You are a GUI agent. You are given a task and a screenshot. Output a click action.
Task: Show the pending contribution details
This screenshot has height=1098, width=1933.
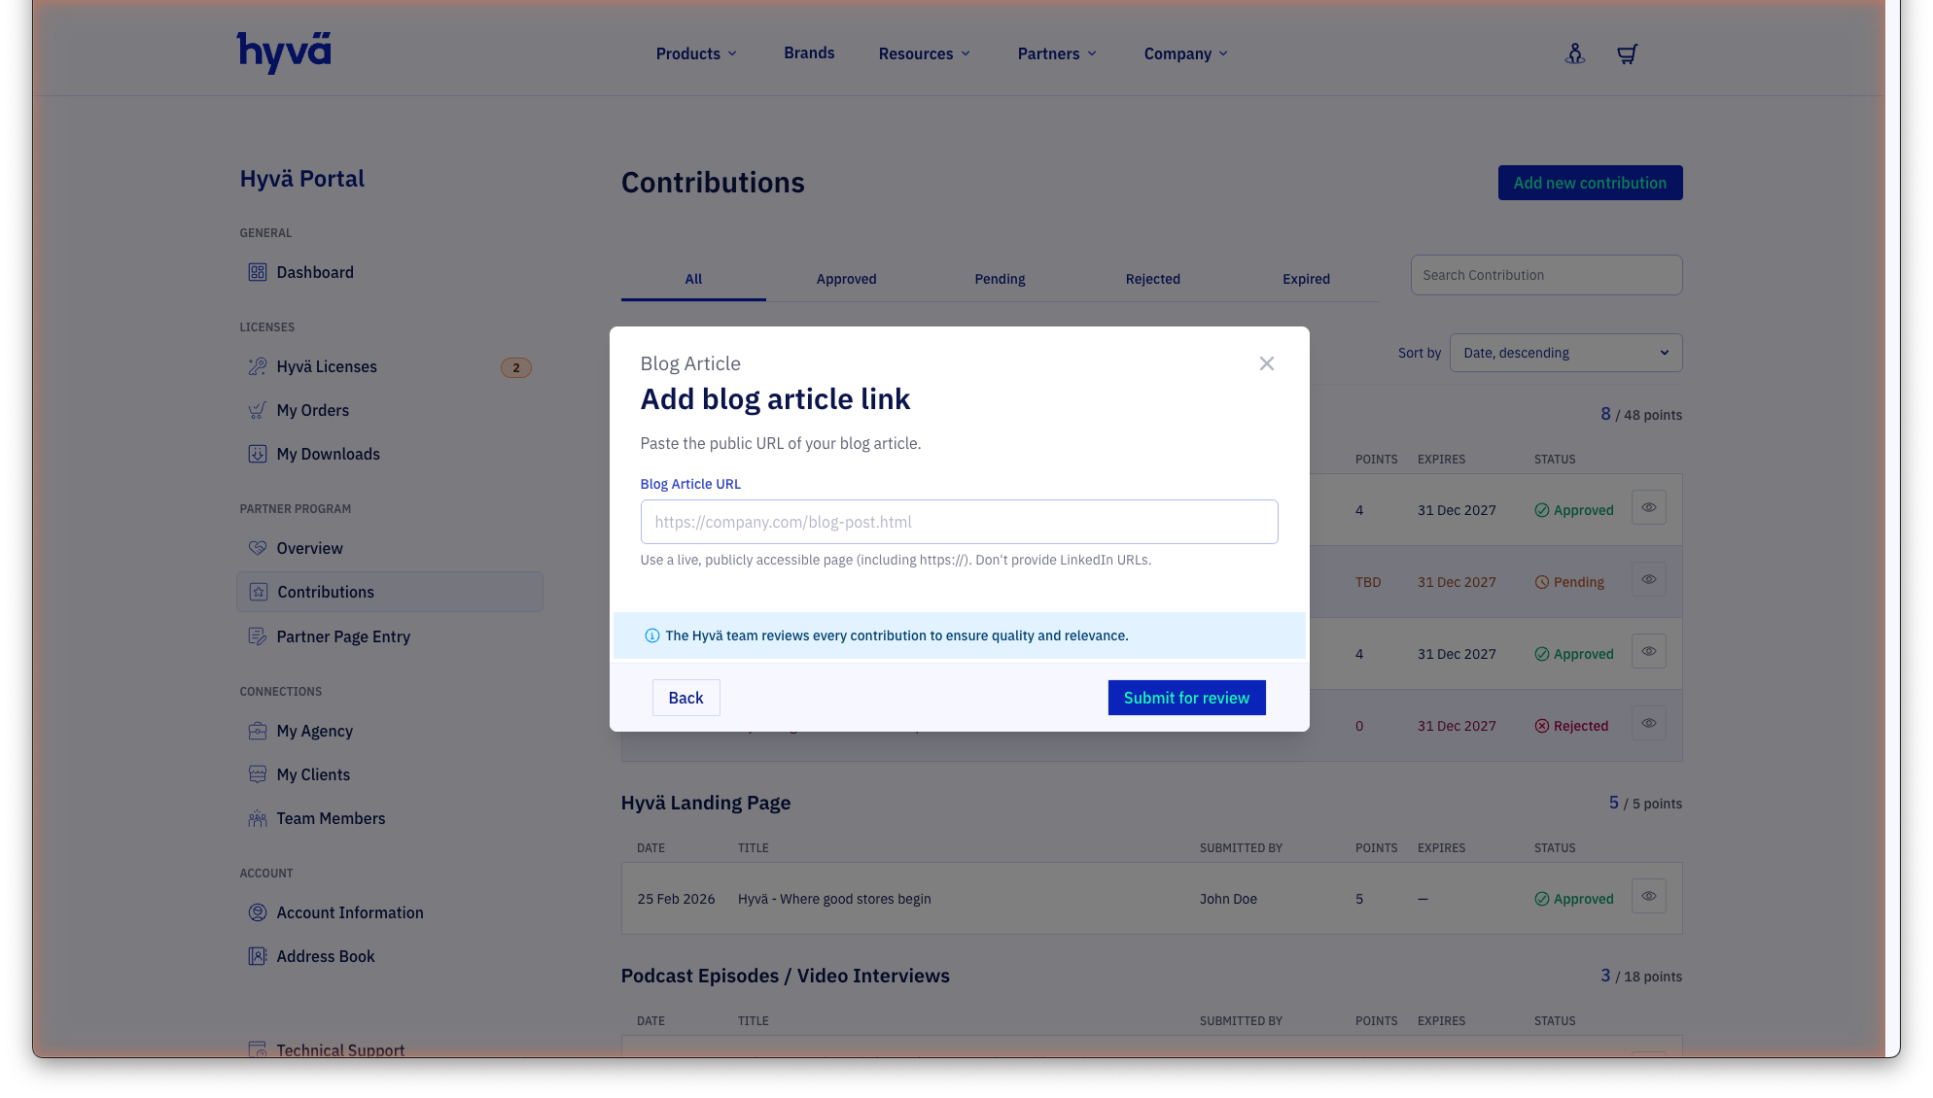1648,579
